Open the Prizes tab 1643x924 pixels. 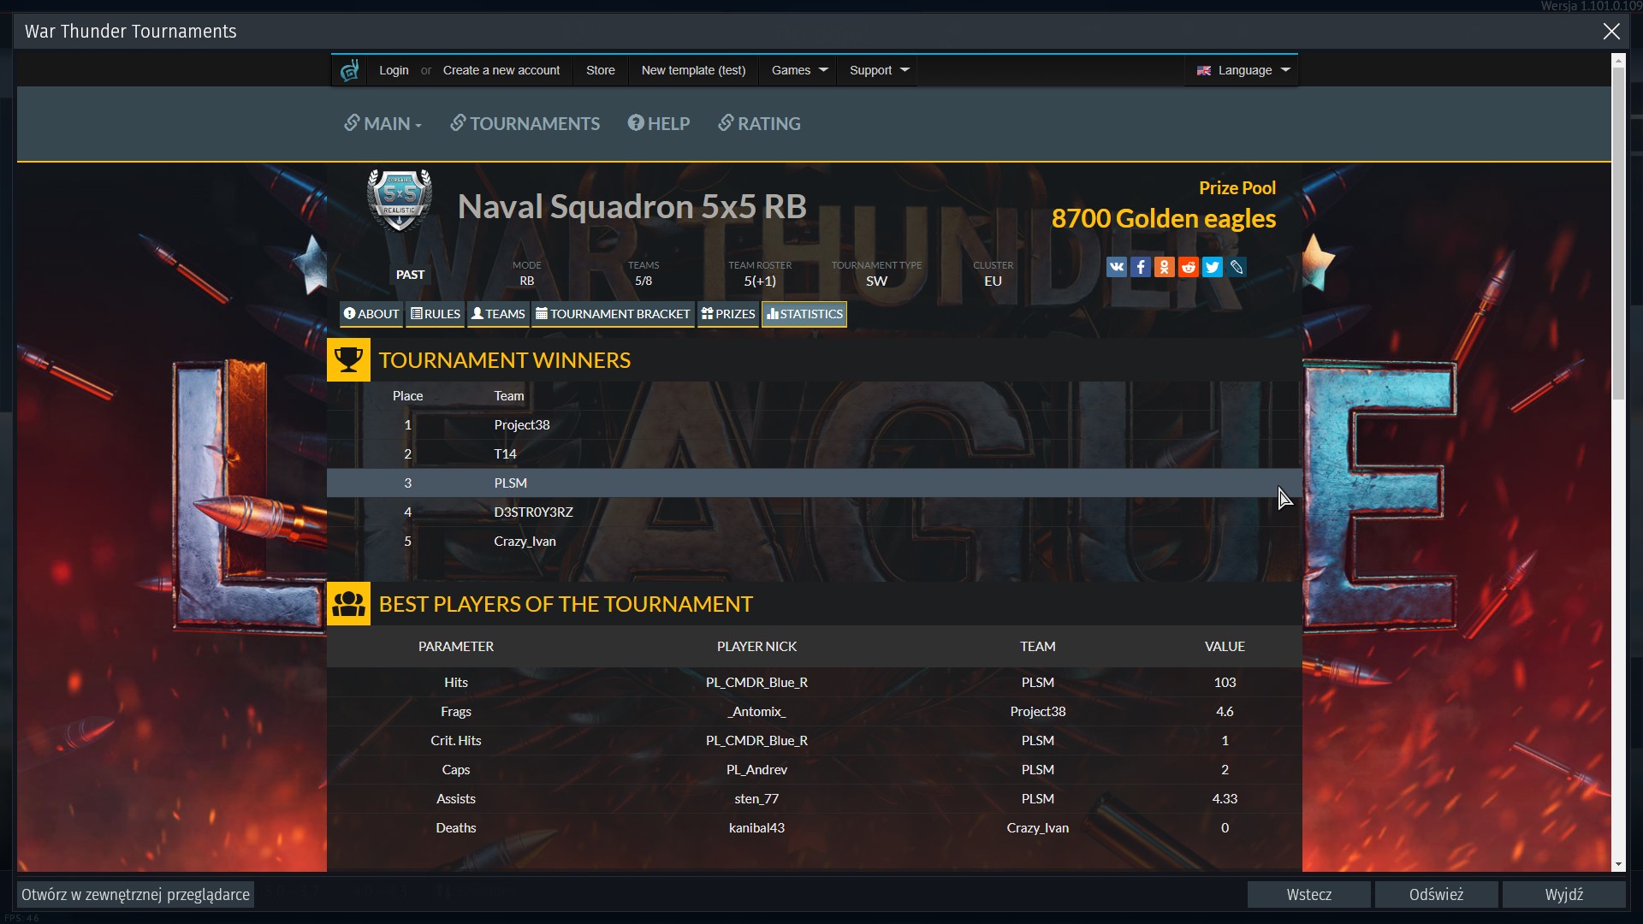(728, 314)
